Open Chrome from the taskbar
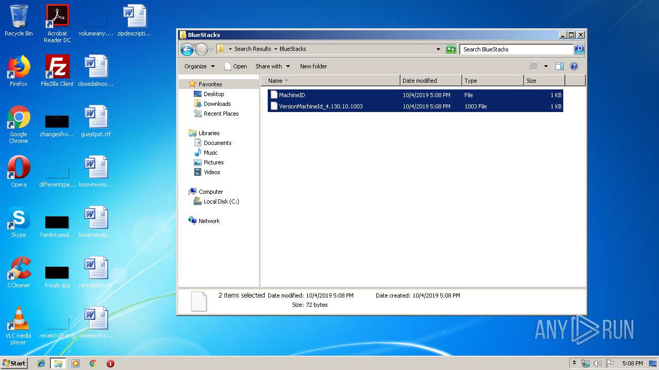659x370 pixels. [93, 363]
